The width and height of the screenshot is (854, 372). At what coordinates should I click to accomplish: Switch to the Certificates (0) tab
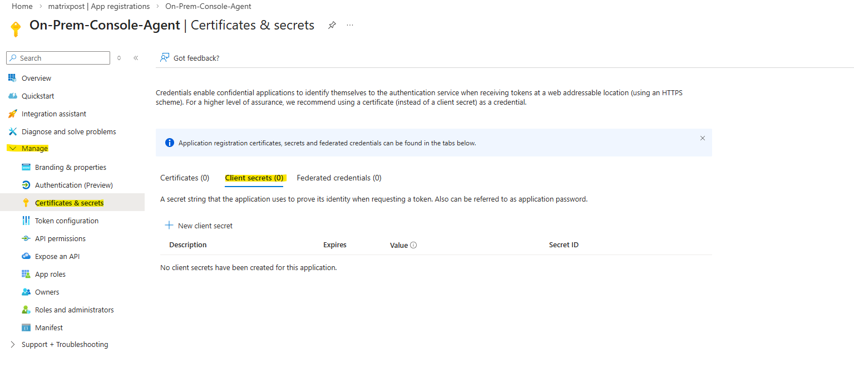tap(185, 178)
